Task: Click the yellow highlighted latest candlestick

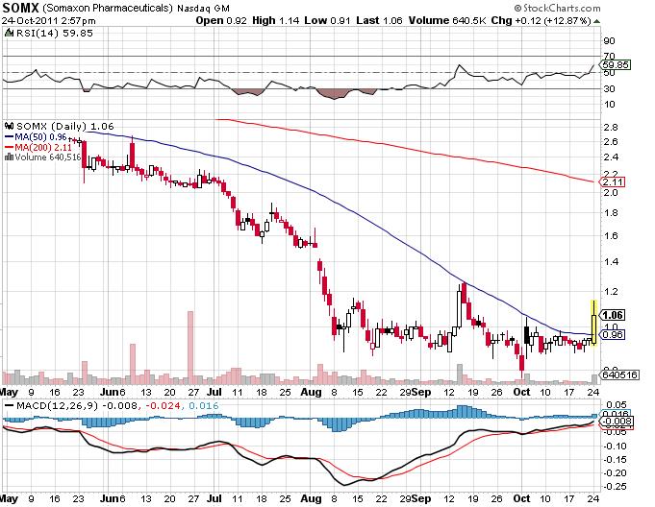Action: click(x=593, y=324)
